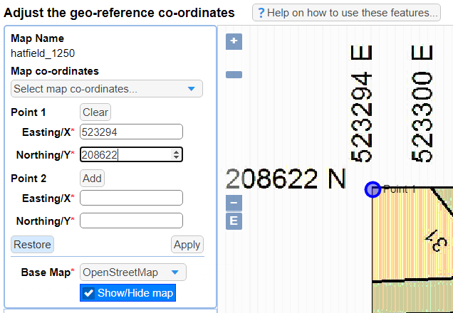Click the blue Point 1 marker
Viewport: 453px width, 313px height.
372,189
